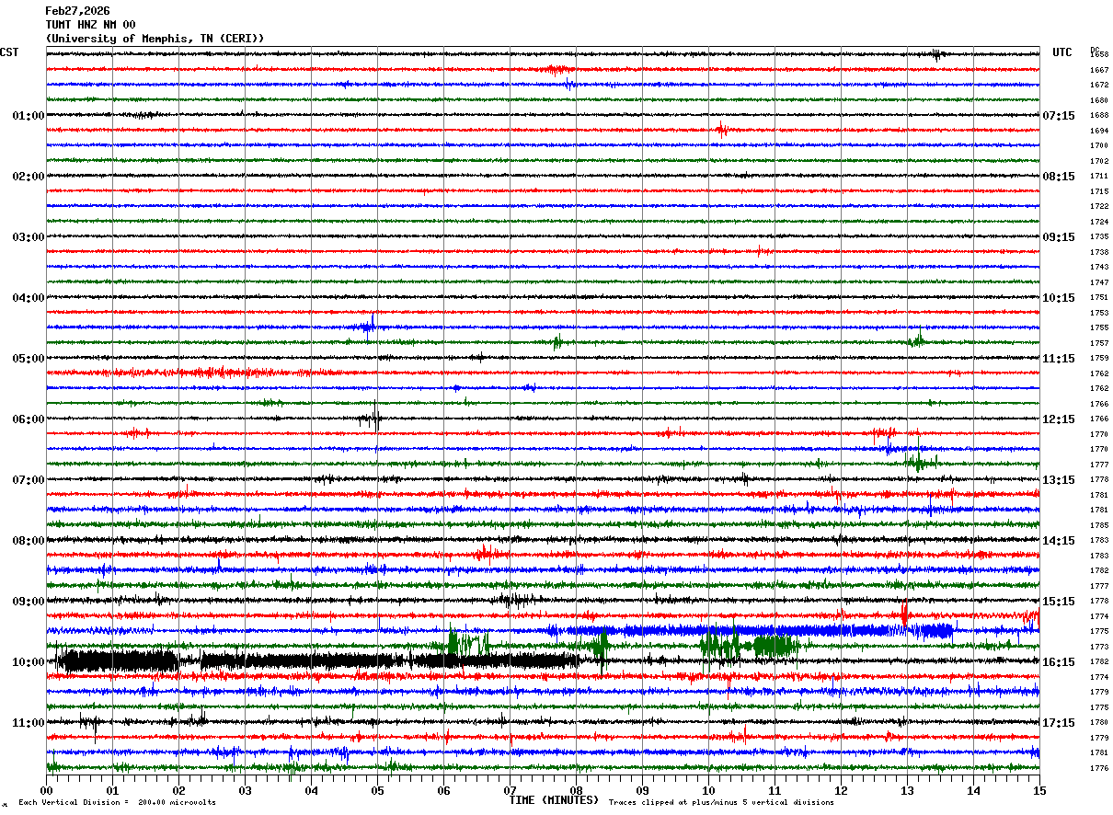Screen dimensions: 1113x815
Task: Click minute tick 11 on the time axis
Action: click(775, 790)
